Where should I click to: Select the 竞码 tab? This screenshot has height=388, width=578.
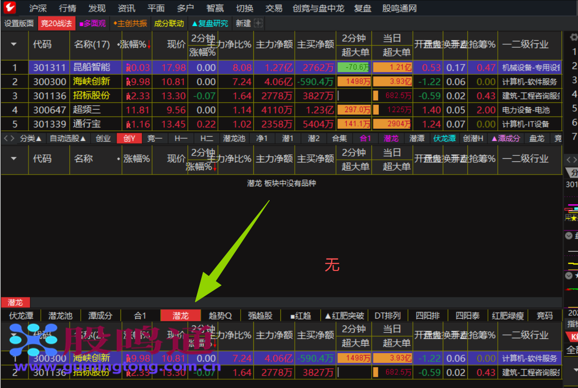(x=545, y=315)
